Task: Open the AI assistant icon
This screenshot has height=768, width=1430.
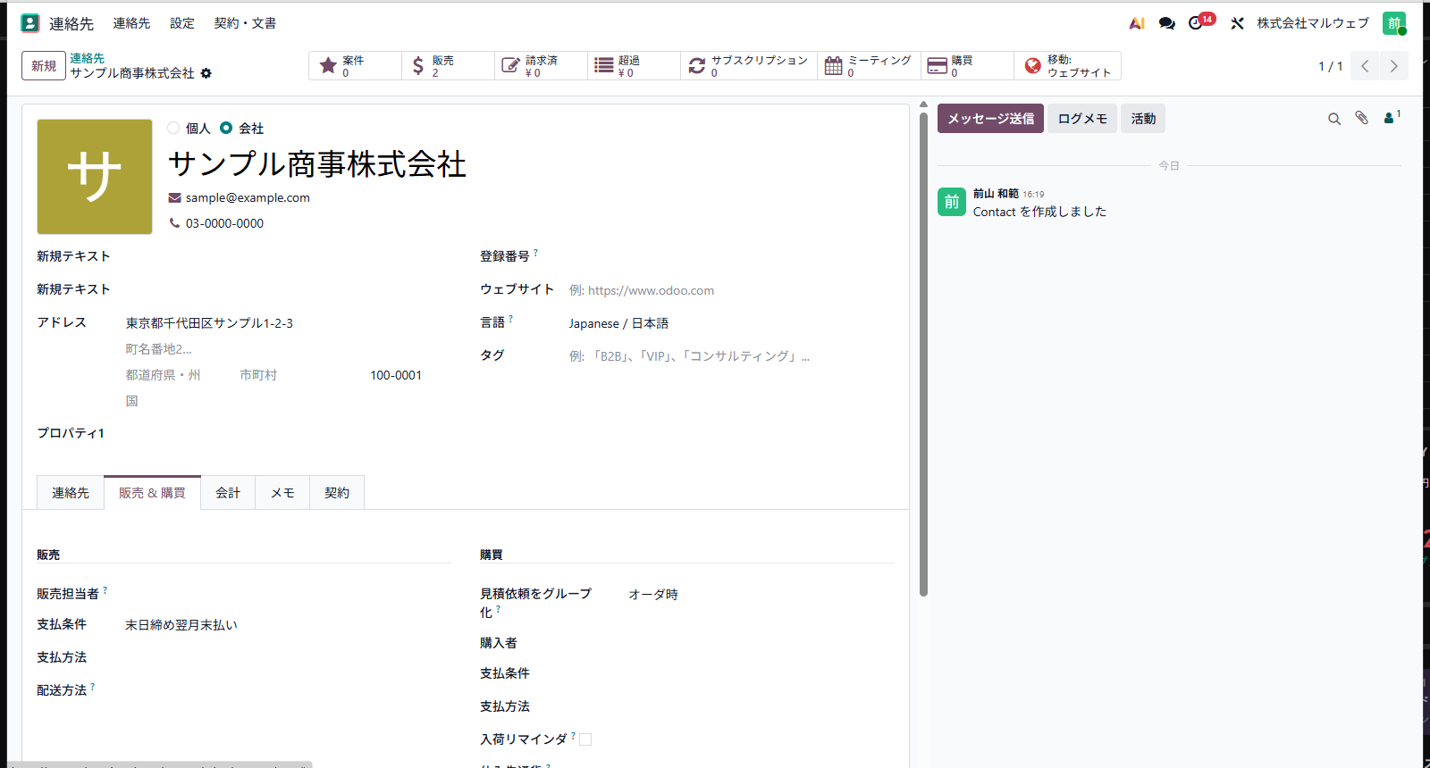Action: tap(1137, 23)
